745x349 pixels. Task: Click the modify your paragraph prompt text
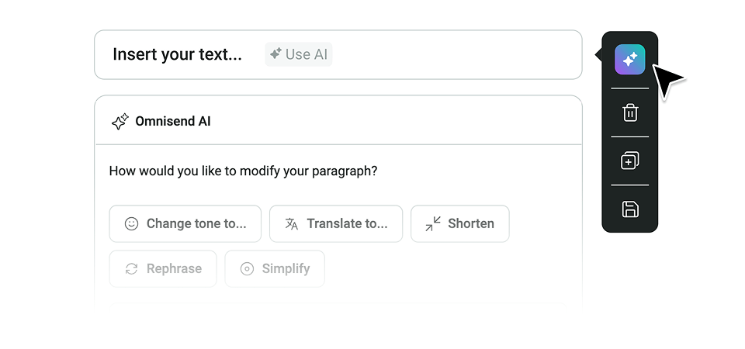pos(243,171)
